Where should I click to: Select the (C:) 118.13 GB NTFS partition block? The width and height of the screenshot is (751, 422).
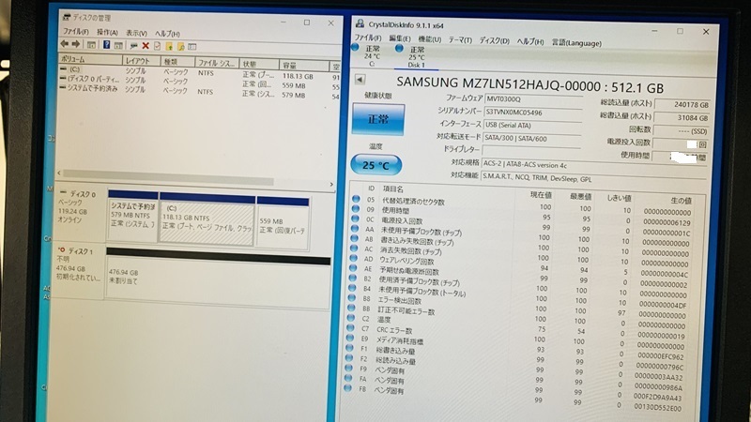[207, 220]
